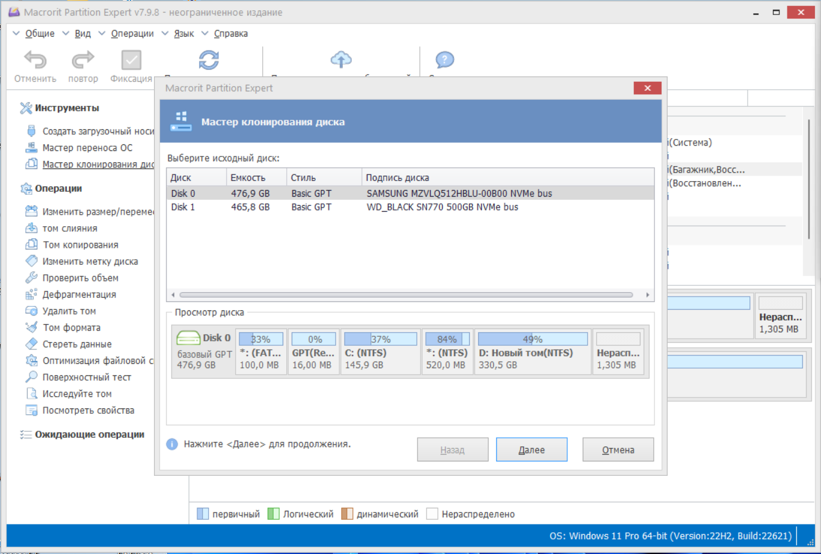Screen dimensions: 821x554
Task: Click the повтор redo arrow icon
Action: (83, 60)
